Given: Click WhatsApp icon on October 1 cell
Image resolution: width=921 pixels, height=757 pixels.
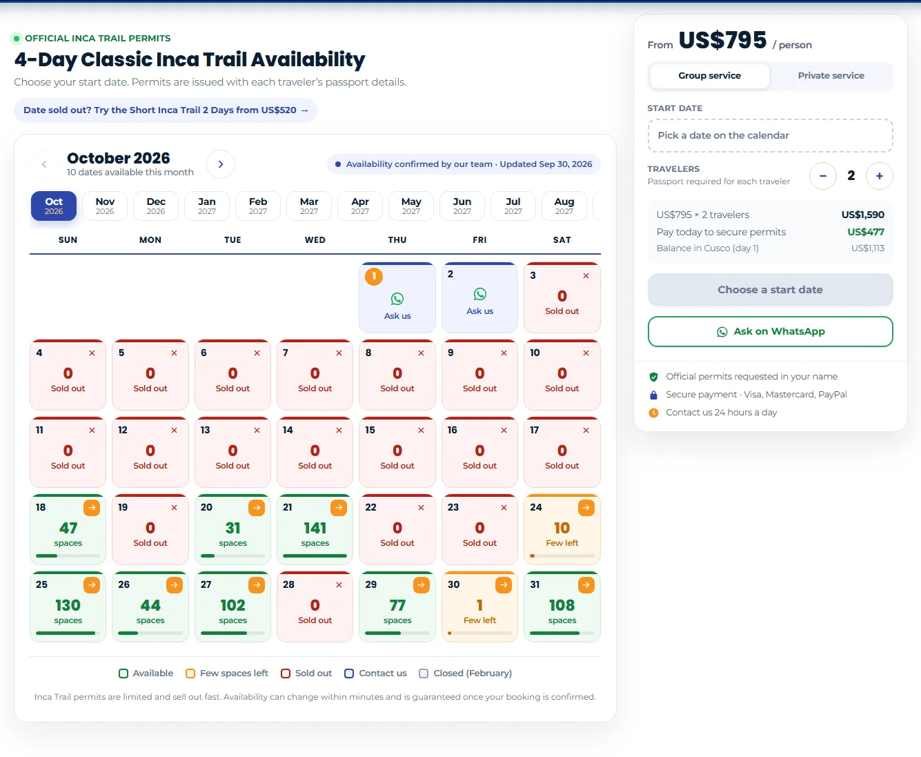Looking at the screenshot, I should click(397, 299).
